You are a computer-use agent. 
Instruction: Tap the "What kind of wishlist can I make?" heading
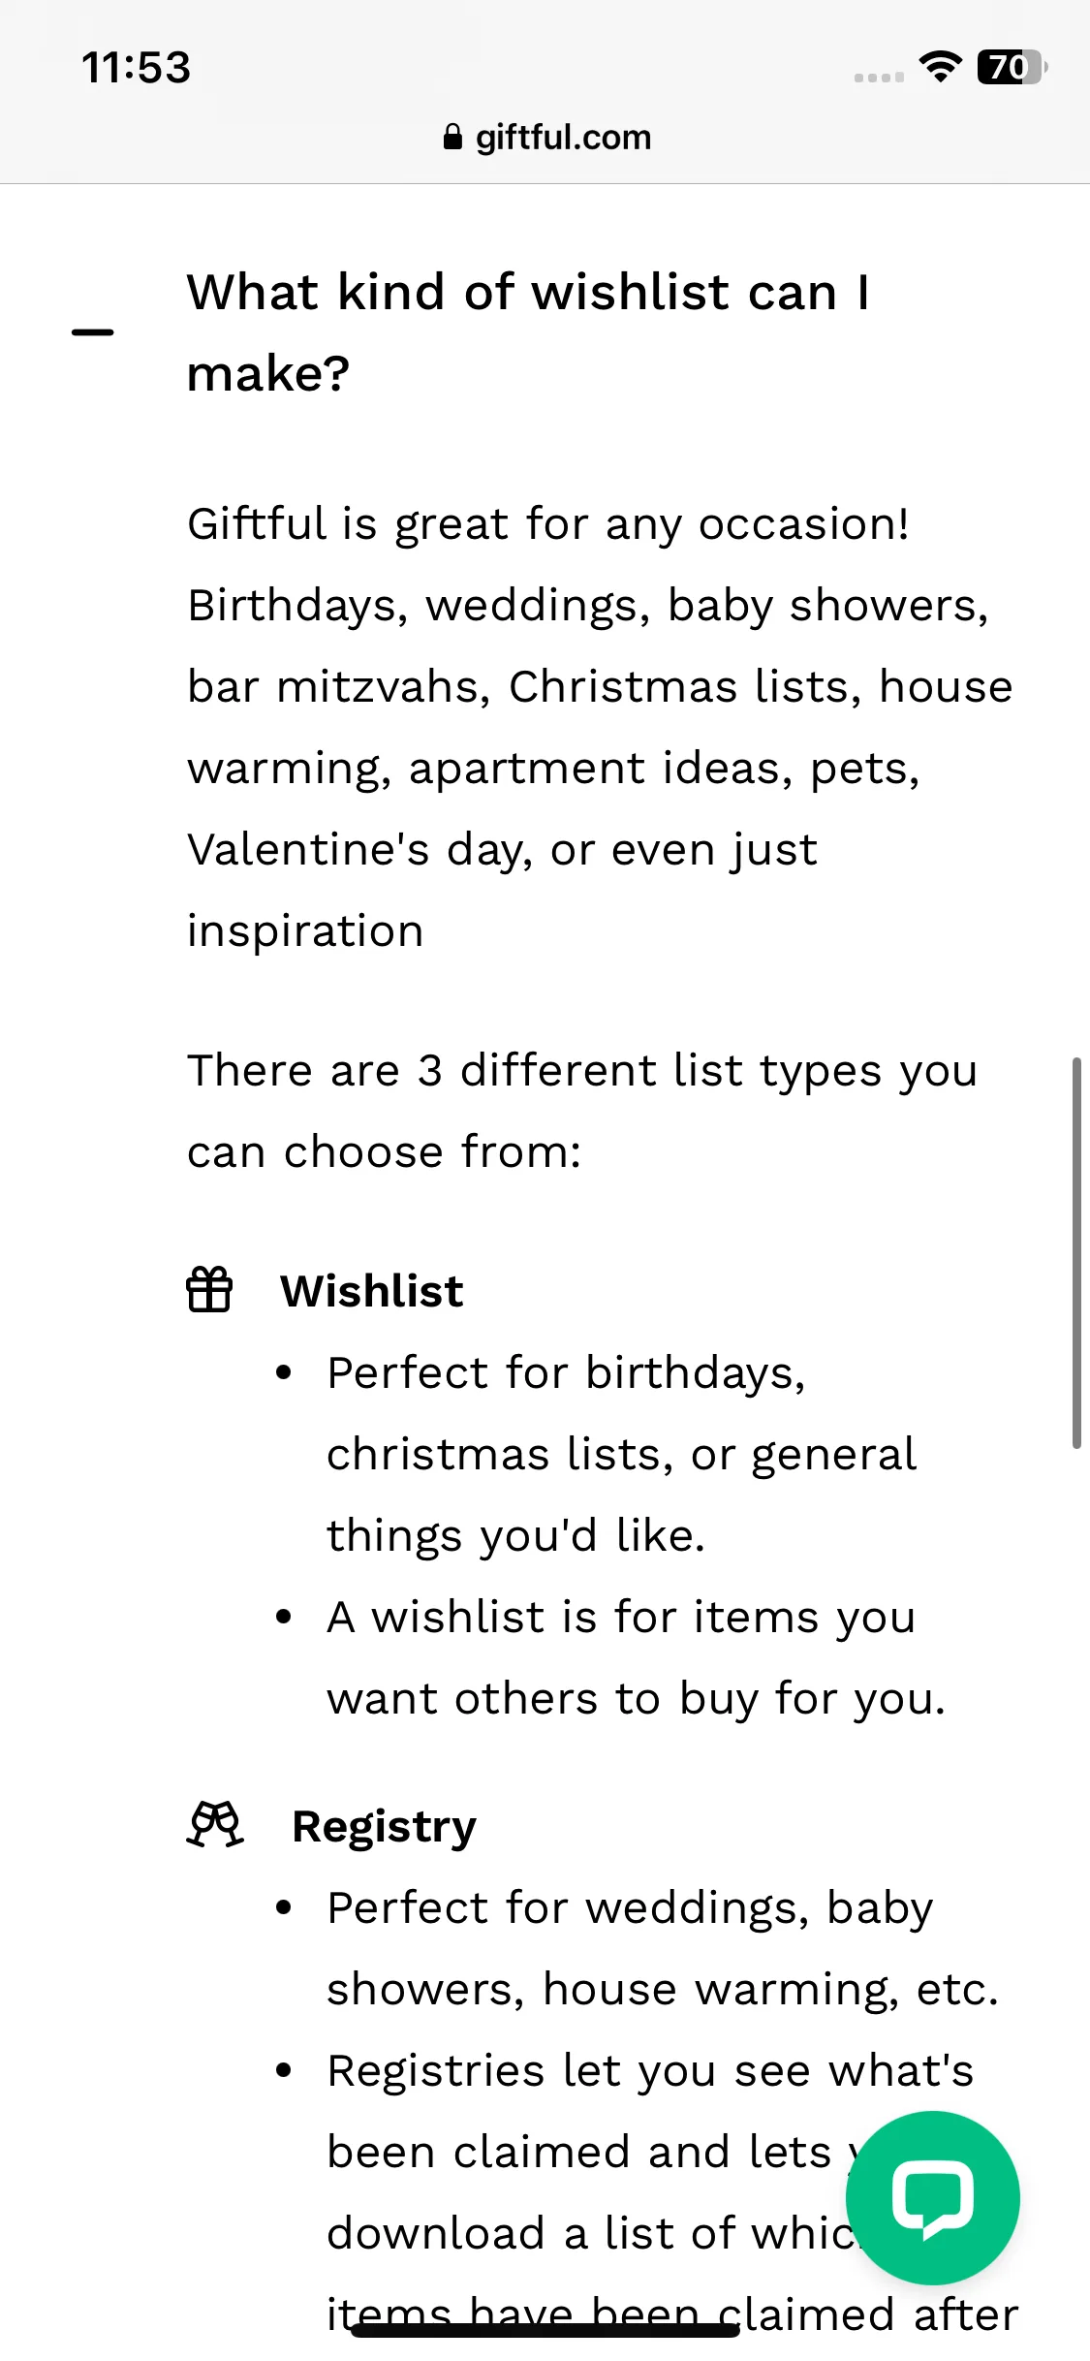[529, 332]
